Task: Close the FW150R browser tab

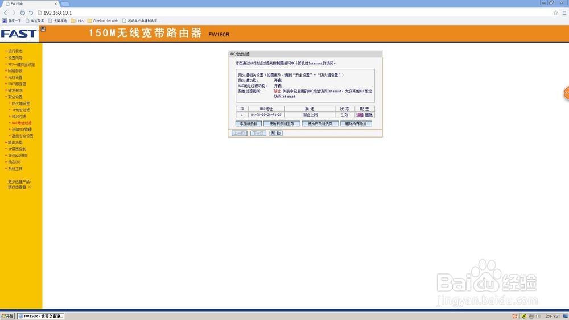Action: click(x=56, y=3)
